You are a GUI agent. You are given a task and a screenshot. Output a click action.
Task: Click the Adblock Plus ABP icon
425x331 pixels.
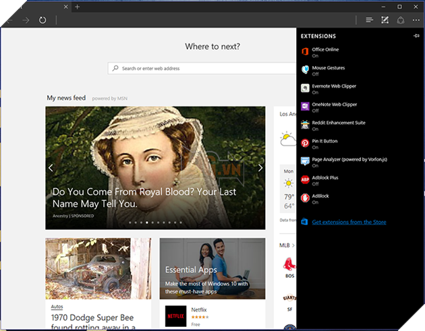point(305,179)
